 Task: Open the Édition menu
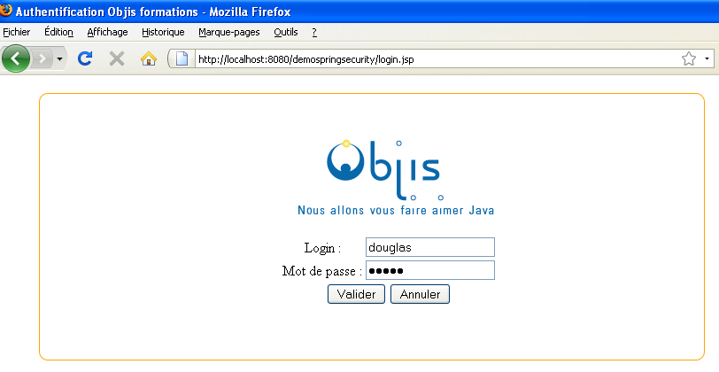(x=58, y=32)
